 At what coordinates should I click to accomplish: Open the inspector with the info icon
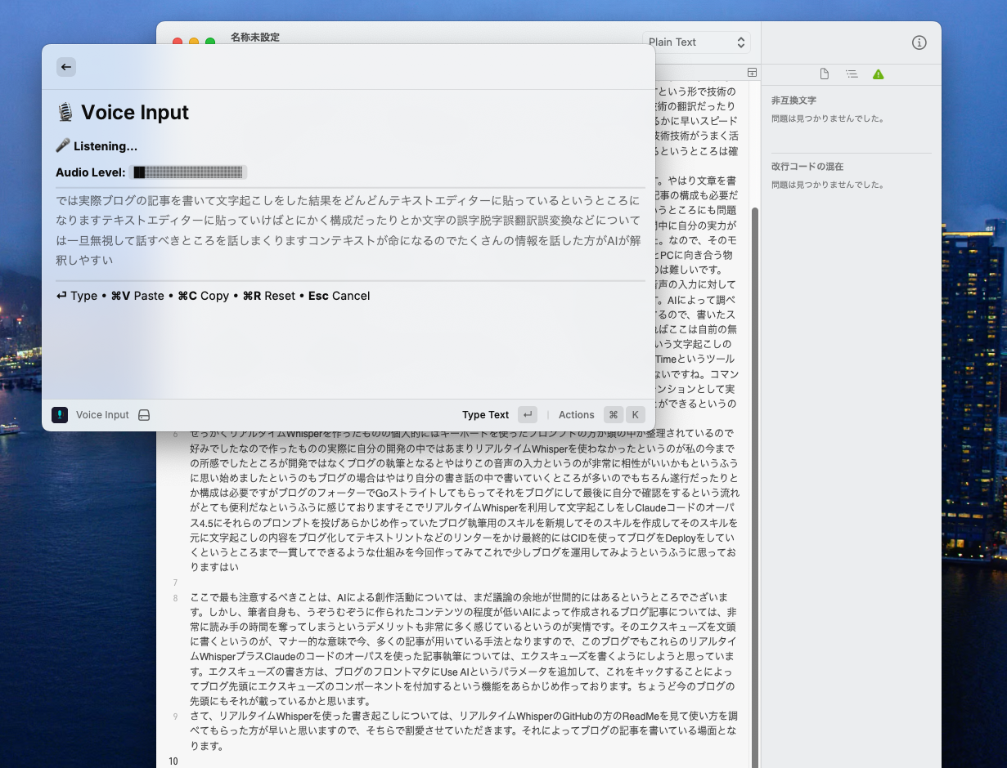click(919, 42)
